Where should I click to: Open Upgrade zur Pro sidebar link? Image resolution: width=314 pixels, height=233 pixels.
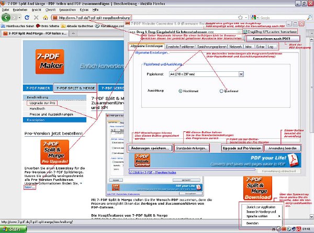click(x=42, y=103)
